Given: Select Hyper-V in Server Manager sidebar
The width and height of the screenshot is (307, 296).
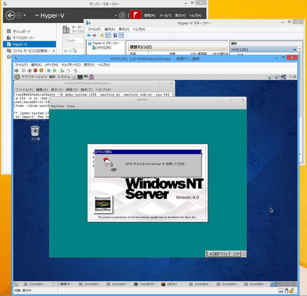Looking at the screenshot, I should pyautogui.click(x=29, y=44).
